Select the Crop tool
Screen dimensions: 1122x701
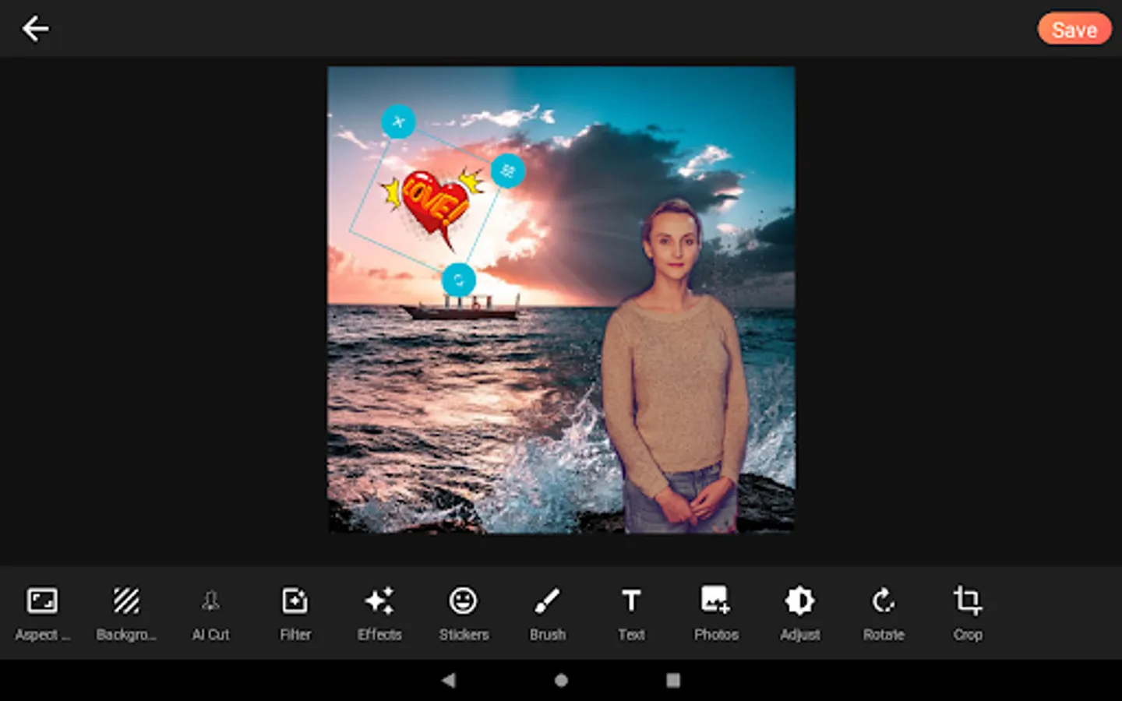tap(968, 614)
